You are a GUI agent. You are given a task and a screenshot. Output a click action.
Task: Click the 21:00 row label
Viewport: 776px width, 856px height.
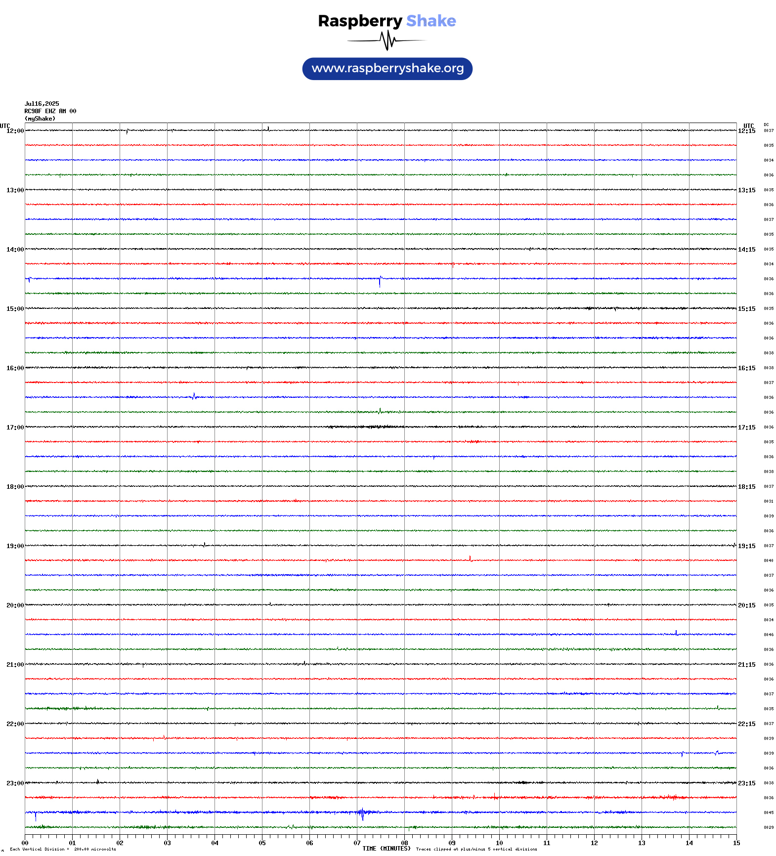[x=15, y=665]
